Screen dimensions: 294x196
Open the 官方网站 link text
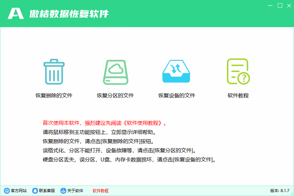tap(19, 190)
